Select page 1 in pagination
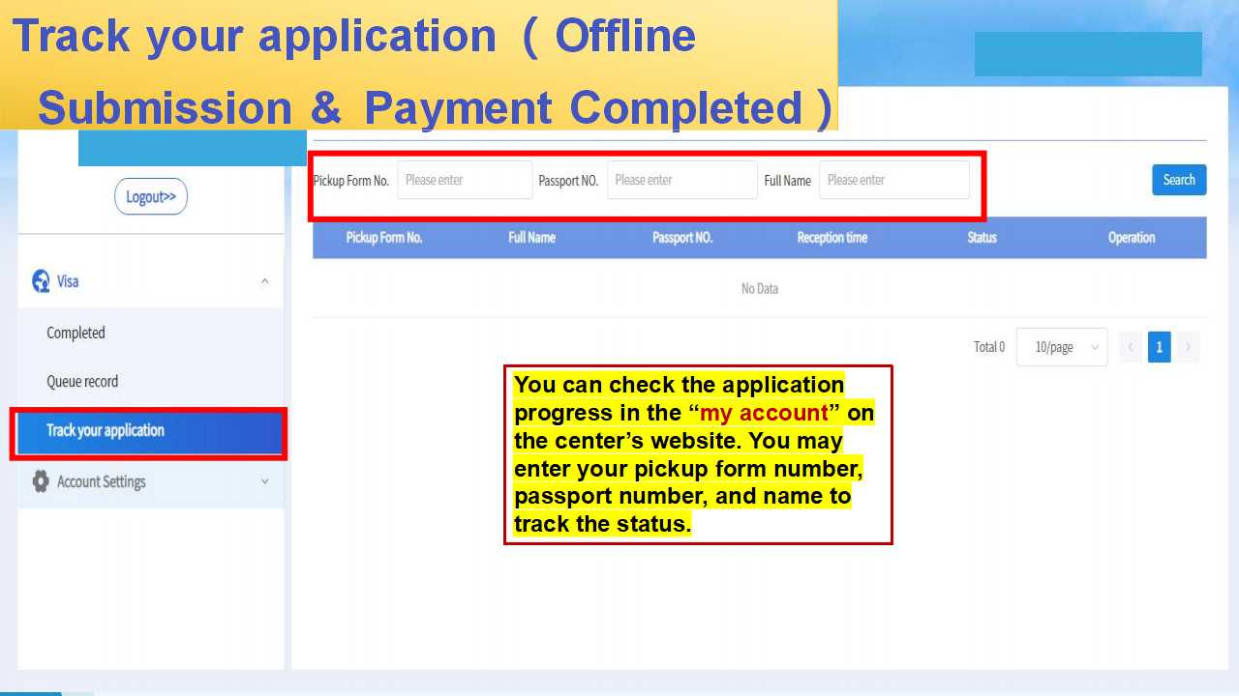This screenshot has height=696, width=1239. point(1159,347)
